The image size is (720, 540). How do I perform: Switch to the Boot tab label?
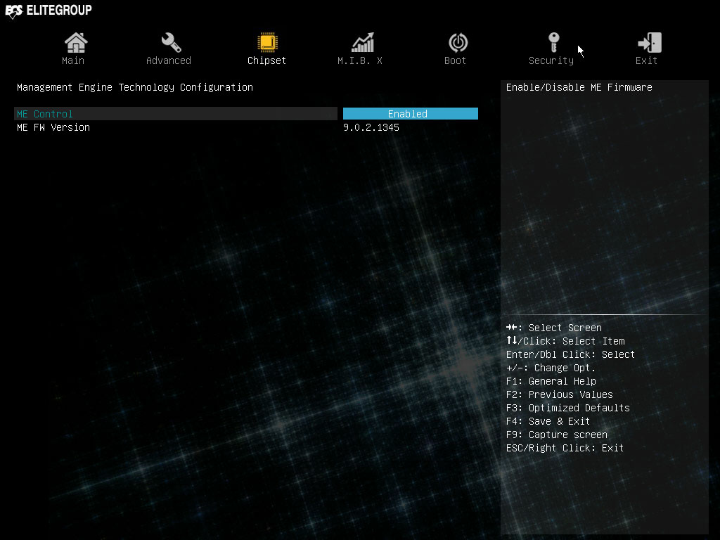click(455, 60)
